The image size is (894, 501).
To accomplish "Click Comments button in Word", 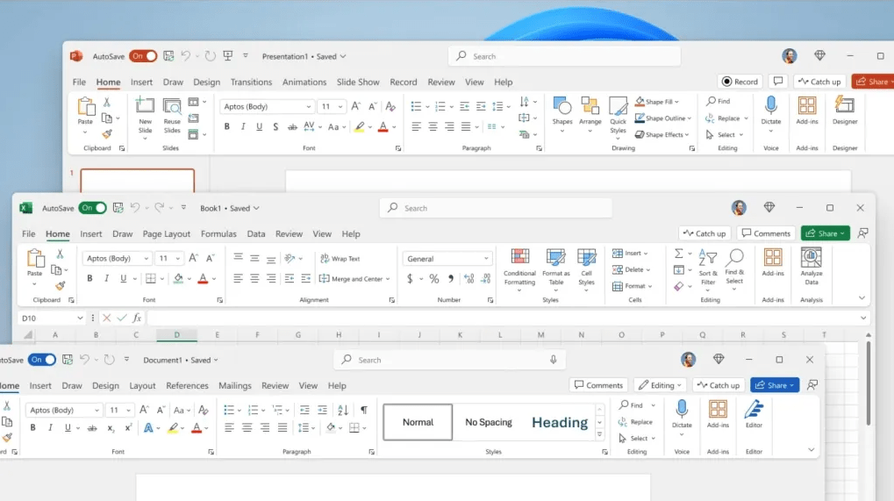I will (x=598, y=385).
